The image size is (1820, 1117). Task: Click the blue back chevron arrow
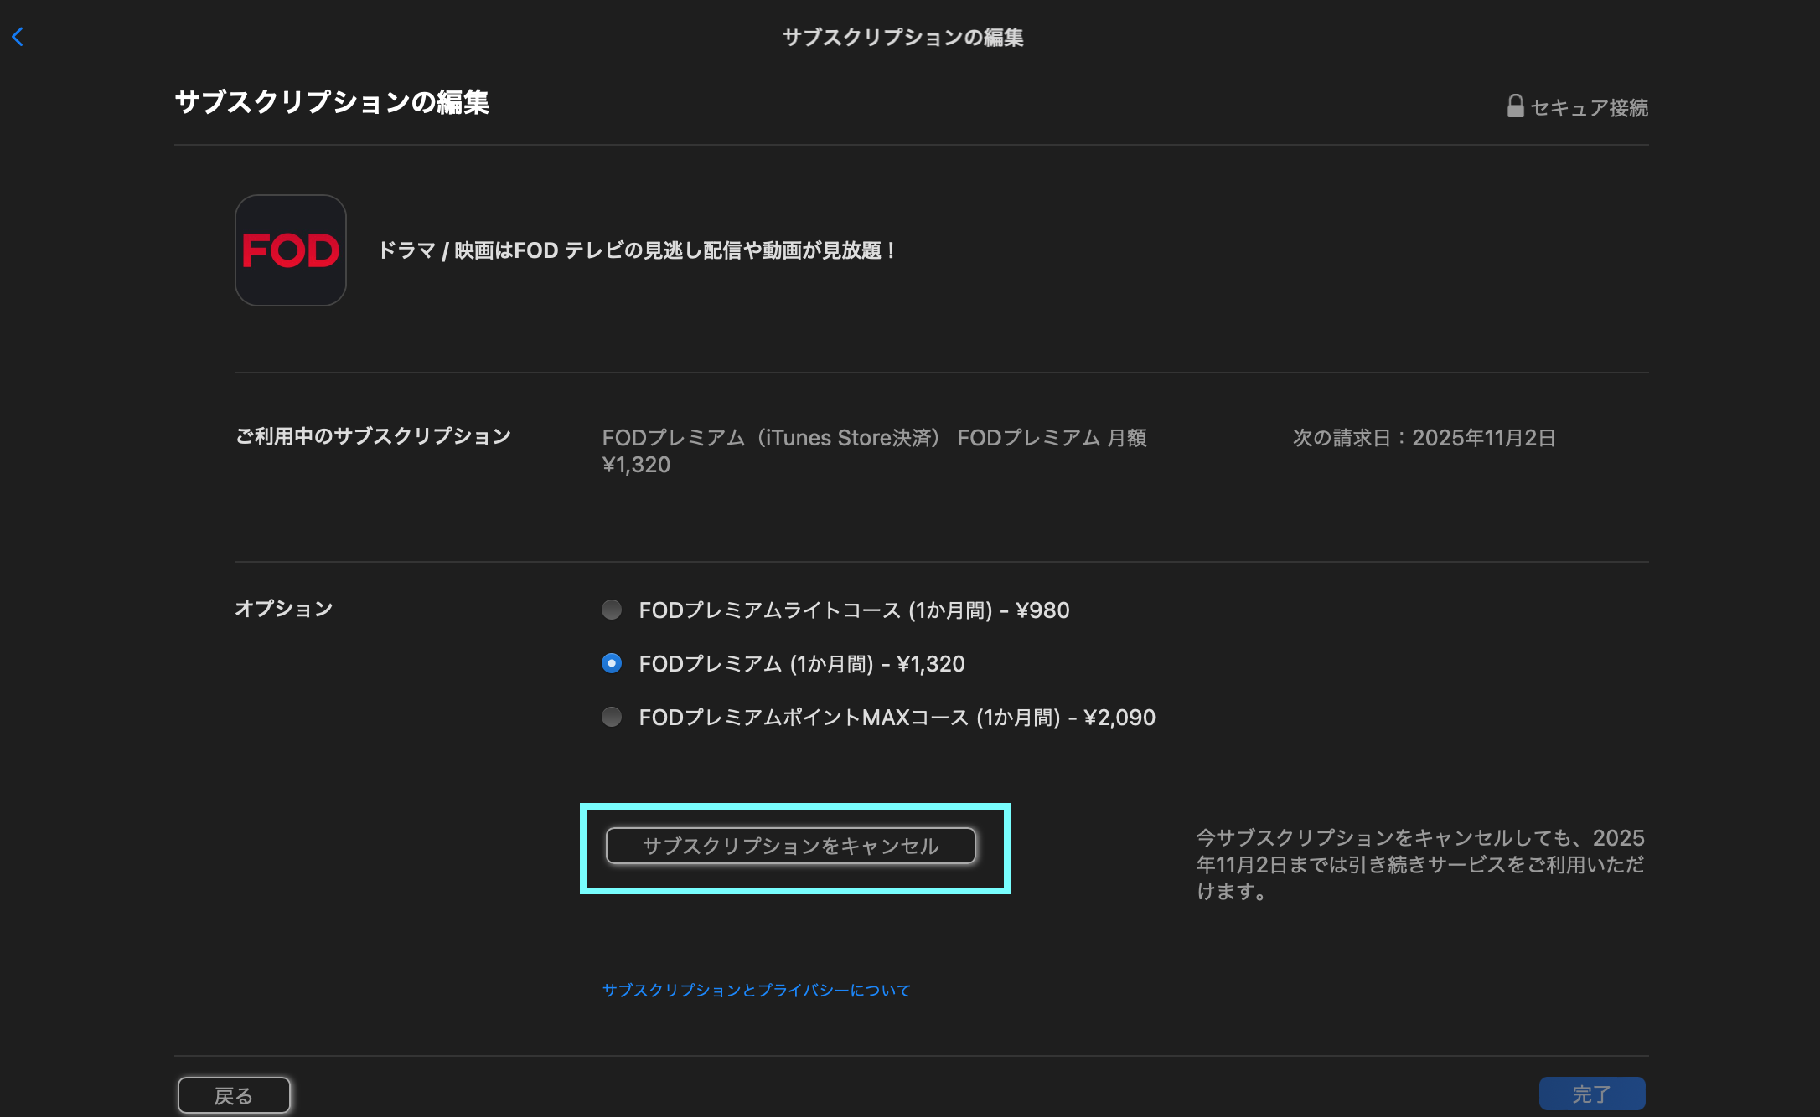pos(18,37)
